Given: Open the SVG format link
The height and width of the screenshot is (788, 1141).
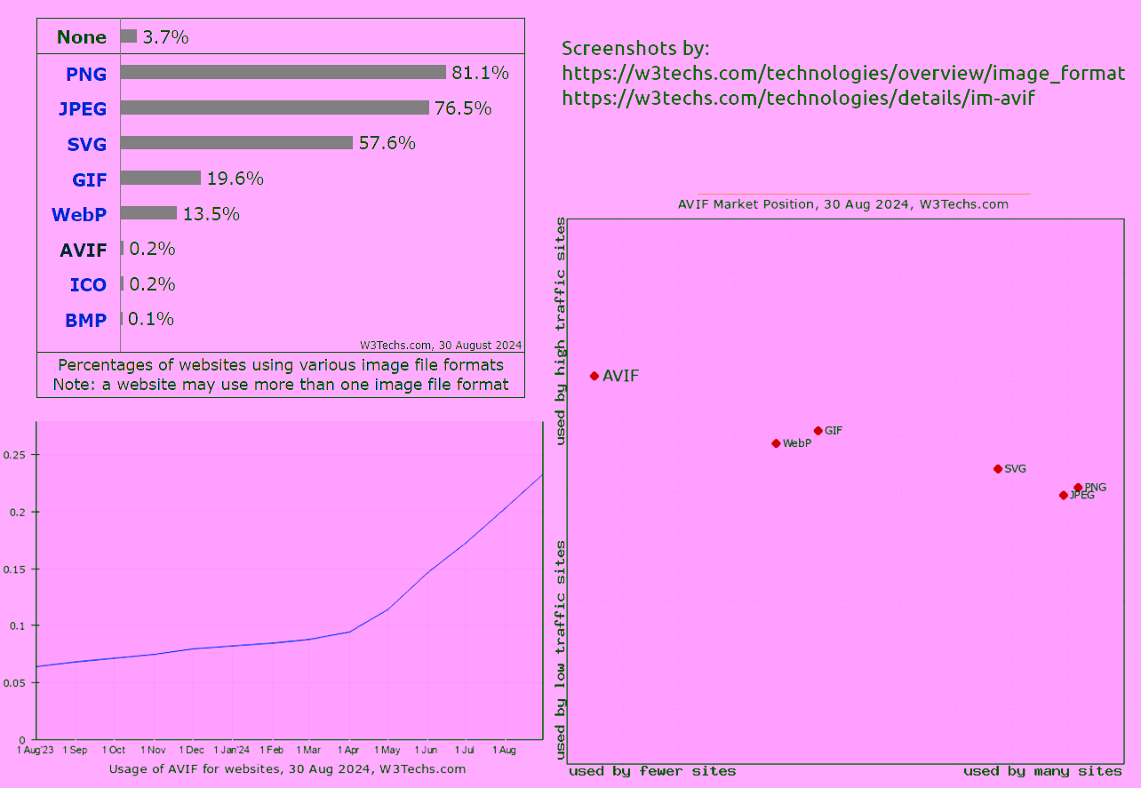Looking at the screenshot, I should (86, 144).
